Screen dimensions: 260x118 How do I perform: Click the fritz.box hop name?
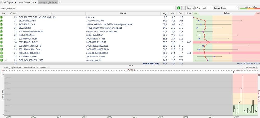click(91, 17)
